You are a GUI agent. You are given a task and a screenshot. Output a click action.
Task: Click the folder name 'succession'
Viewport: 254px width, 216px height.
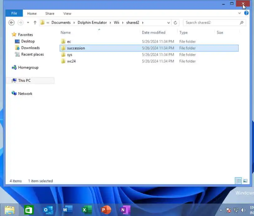pos(76,48)
